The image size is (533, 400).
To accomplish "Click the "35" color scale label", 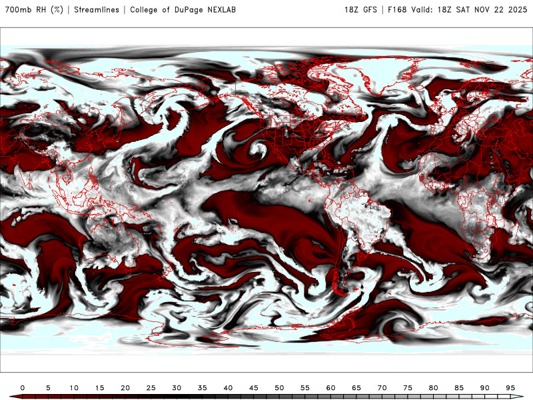I will tap(203, 388).
